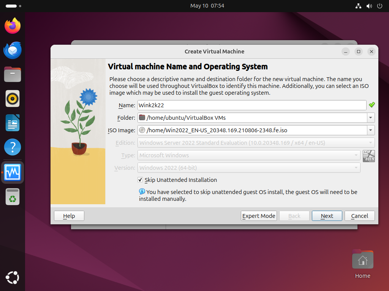
Task: Open the clock May 10 07:54 menu
Action: click(207, 6)
